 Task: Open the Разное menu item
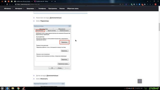click(x=62, y=8)
